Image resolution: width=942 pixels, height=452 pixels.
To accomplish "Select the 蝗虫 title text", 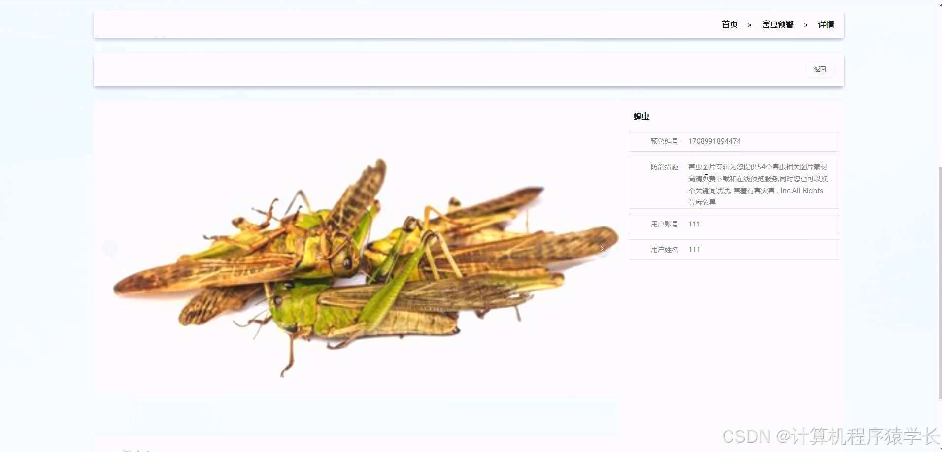I will (x=641, y=117).
